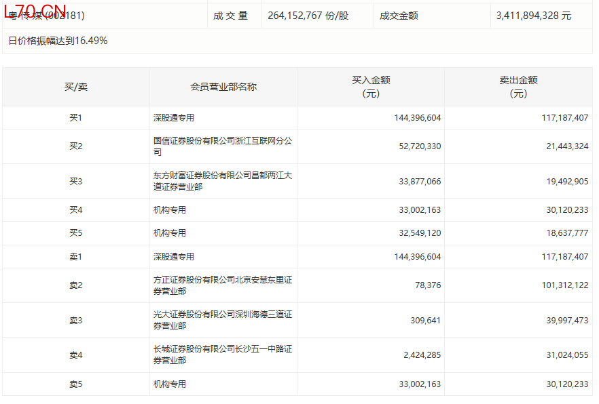Click the 日价格振幅达到16.49% text
Screen dimensions: 599x404
(58, 41)
